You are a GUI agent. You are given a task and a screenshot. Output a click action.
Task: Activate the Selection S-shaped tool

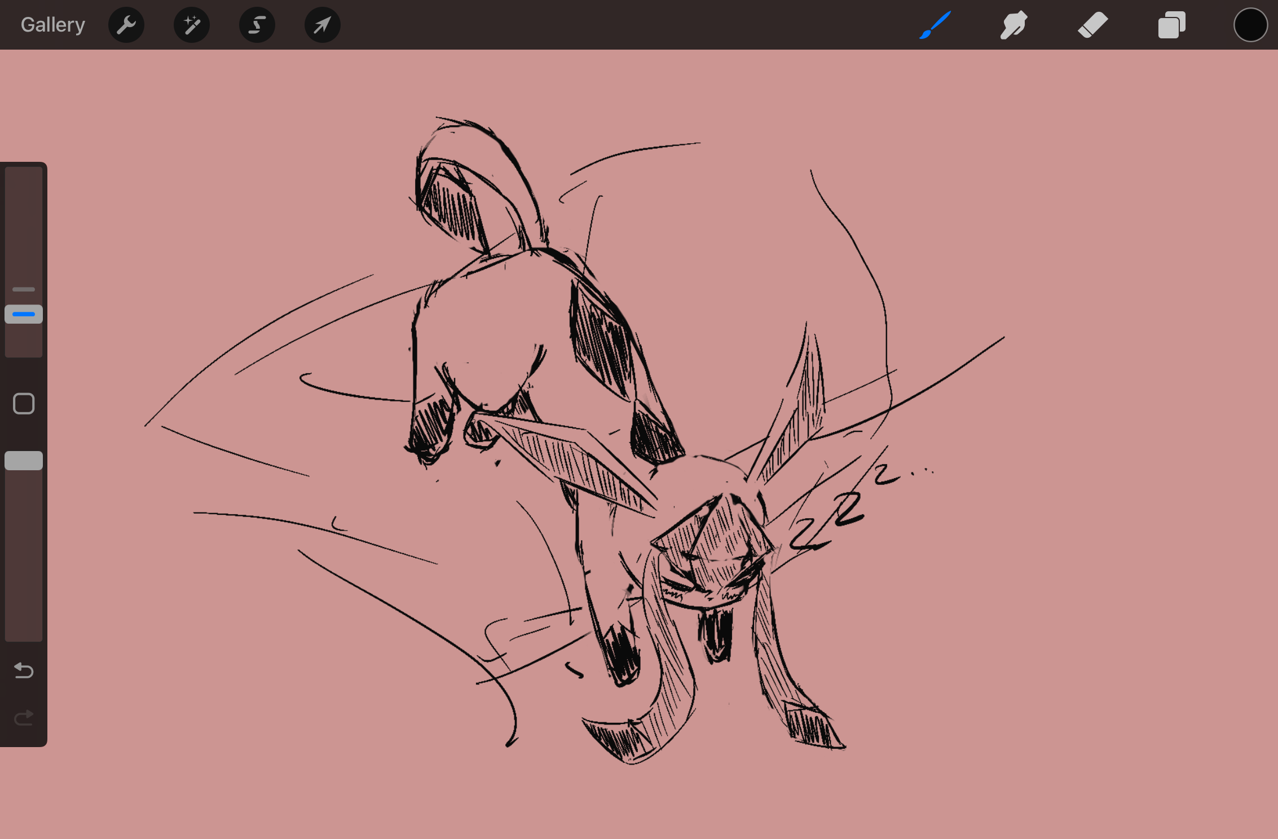pos(257,25)
